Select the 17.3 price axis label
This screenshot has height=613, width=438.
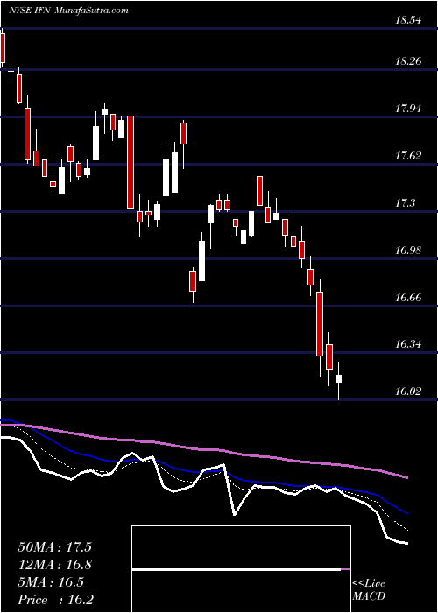coord(405,203)
